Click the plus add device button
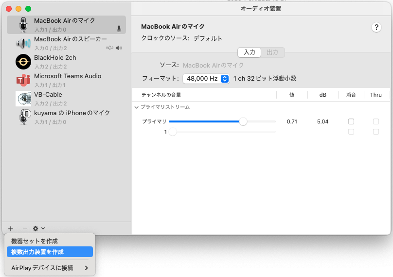Screen dimensions: 393x277 pos(11,229)
